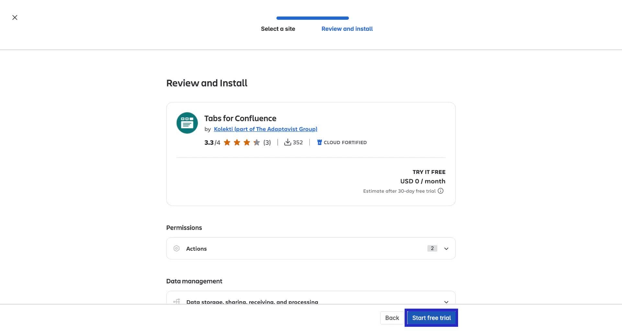
Task: Switch to the Select a site step
Action: 278,29
